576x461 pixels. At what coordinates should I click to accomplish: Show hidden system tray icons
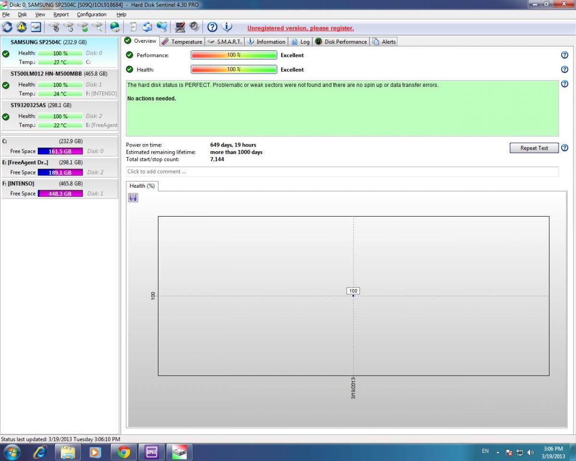click(498, 452)
